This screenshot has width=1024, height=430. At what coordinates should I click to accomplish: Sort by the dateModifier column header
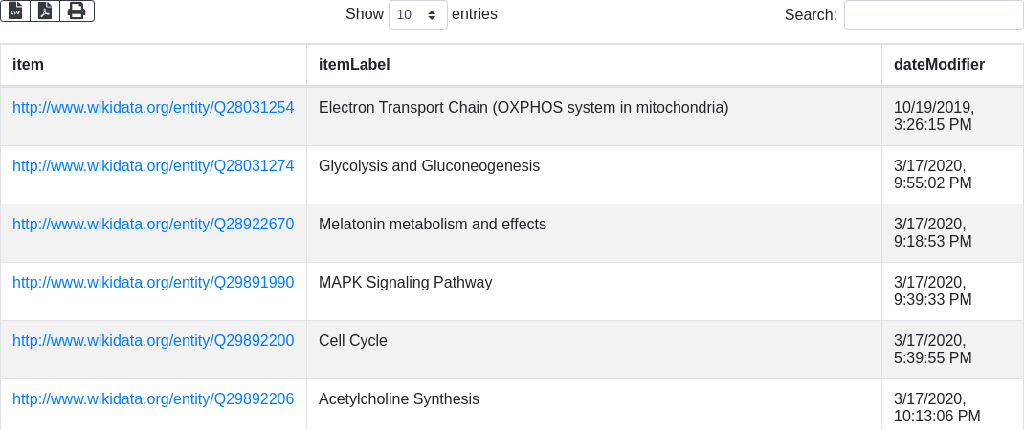pyautogui.click(x=952, y=65)
